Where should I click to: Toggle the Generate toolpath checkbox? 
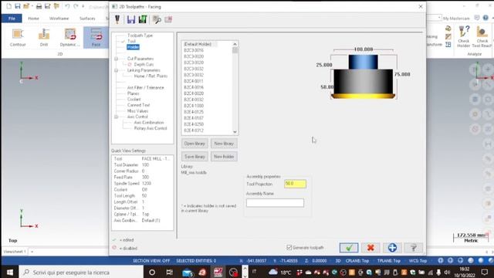click(x=289, y=248)
